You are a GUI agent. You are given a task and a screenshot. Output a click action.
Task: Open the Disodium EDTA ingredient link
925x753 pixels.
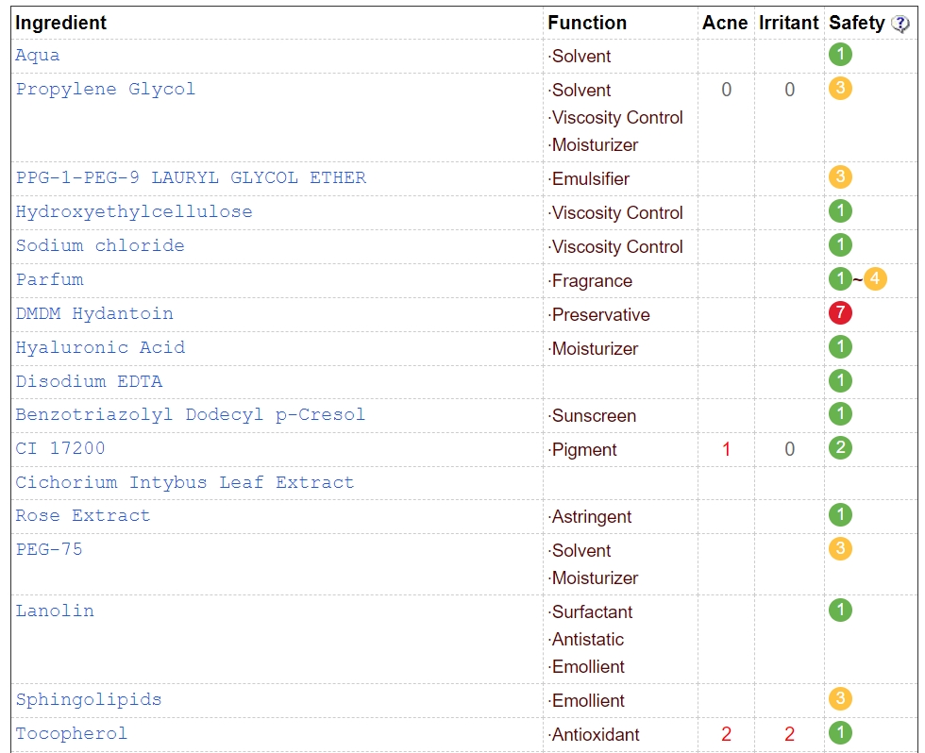89,381
